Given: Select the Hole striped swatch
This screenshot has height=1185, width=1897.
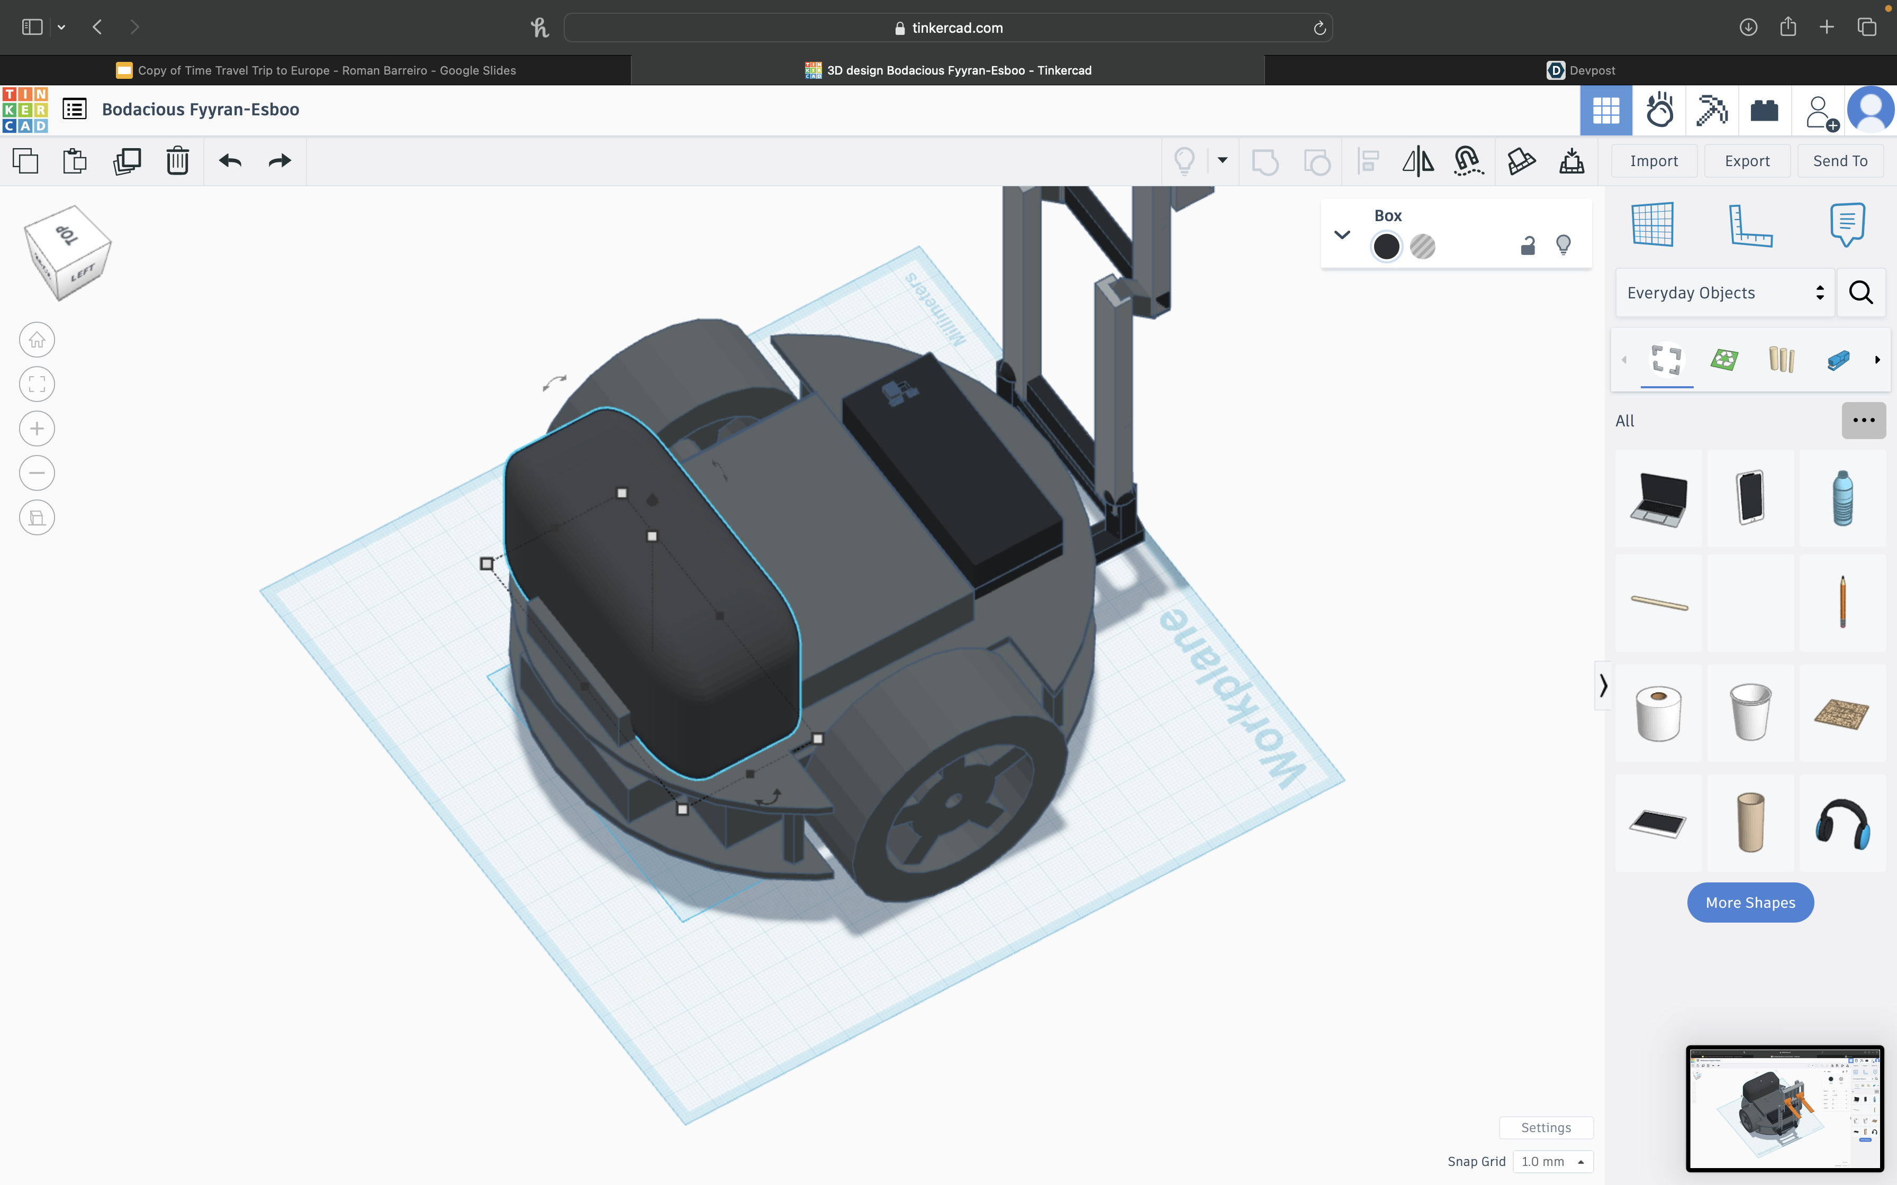Looking at the screenshot, I should tap(1422, 247).
